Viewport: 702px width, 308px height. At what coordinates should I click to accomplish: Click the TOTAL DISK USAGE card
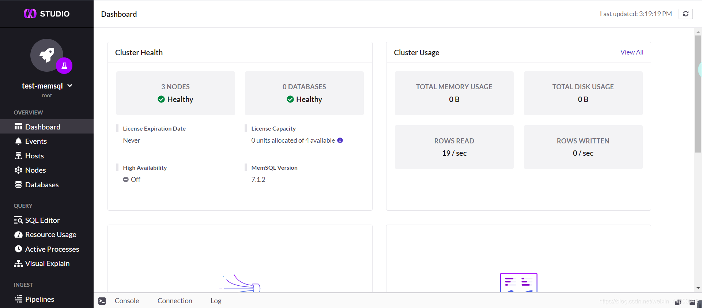coord(583,93)
